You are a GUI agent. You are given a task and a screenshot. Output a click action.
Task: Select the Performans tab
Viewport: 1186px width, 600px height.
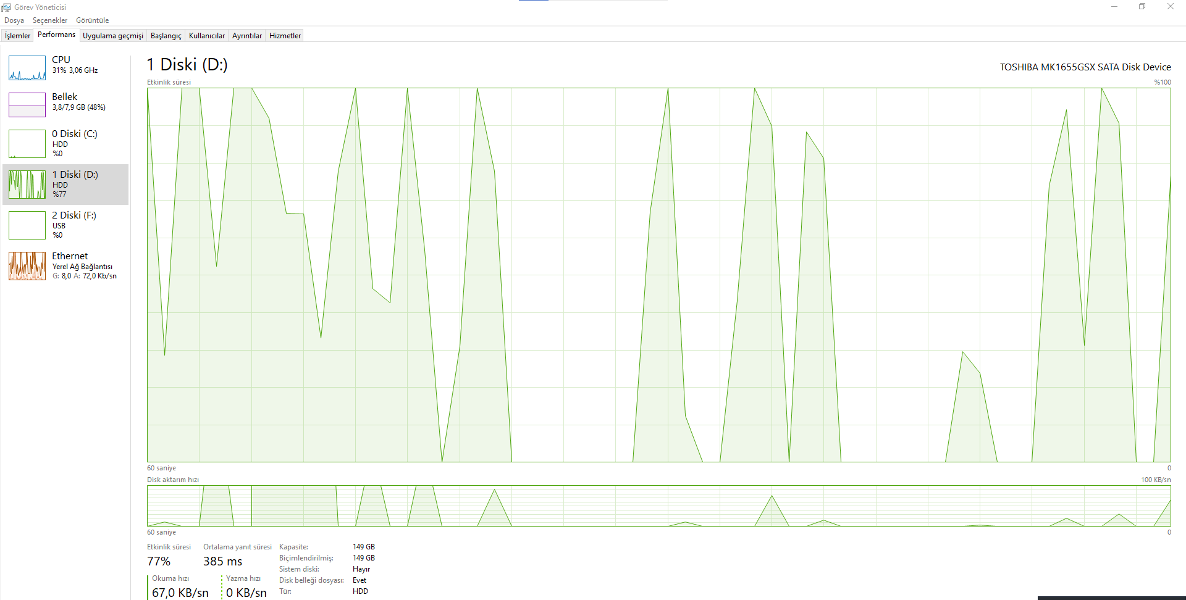coord(57,35)
